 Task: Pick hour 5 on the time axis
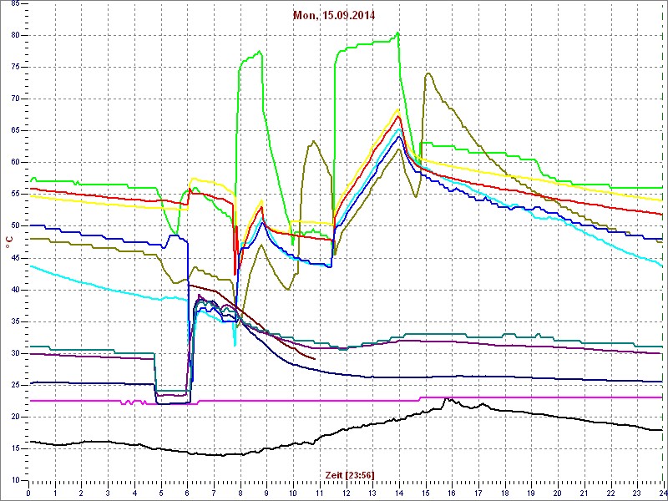pos(160,493)
